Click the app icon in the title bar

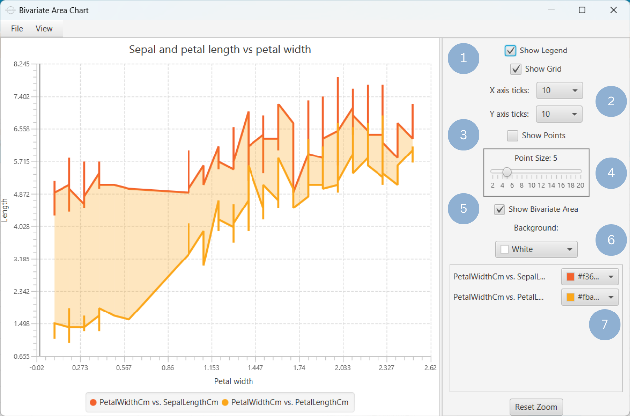(x=10, y=10)
